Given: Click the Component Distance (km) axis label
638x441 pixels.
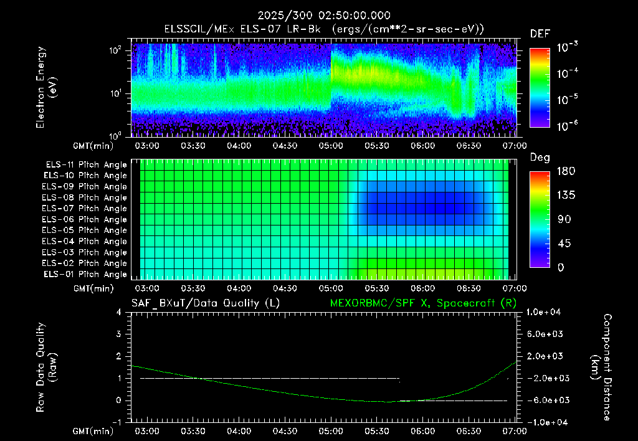Looking at the screenshot, I should [601, 367].
